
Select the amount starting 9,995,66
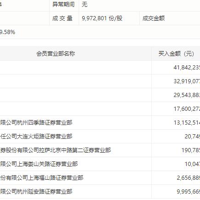189,192
